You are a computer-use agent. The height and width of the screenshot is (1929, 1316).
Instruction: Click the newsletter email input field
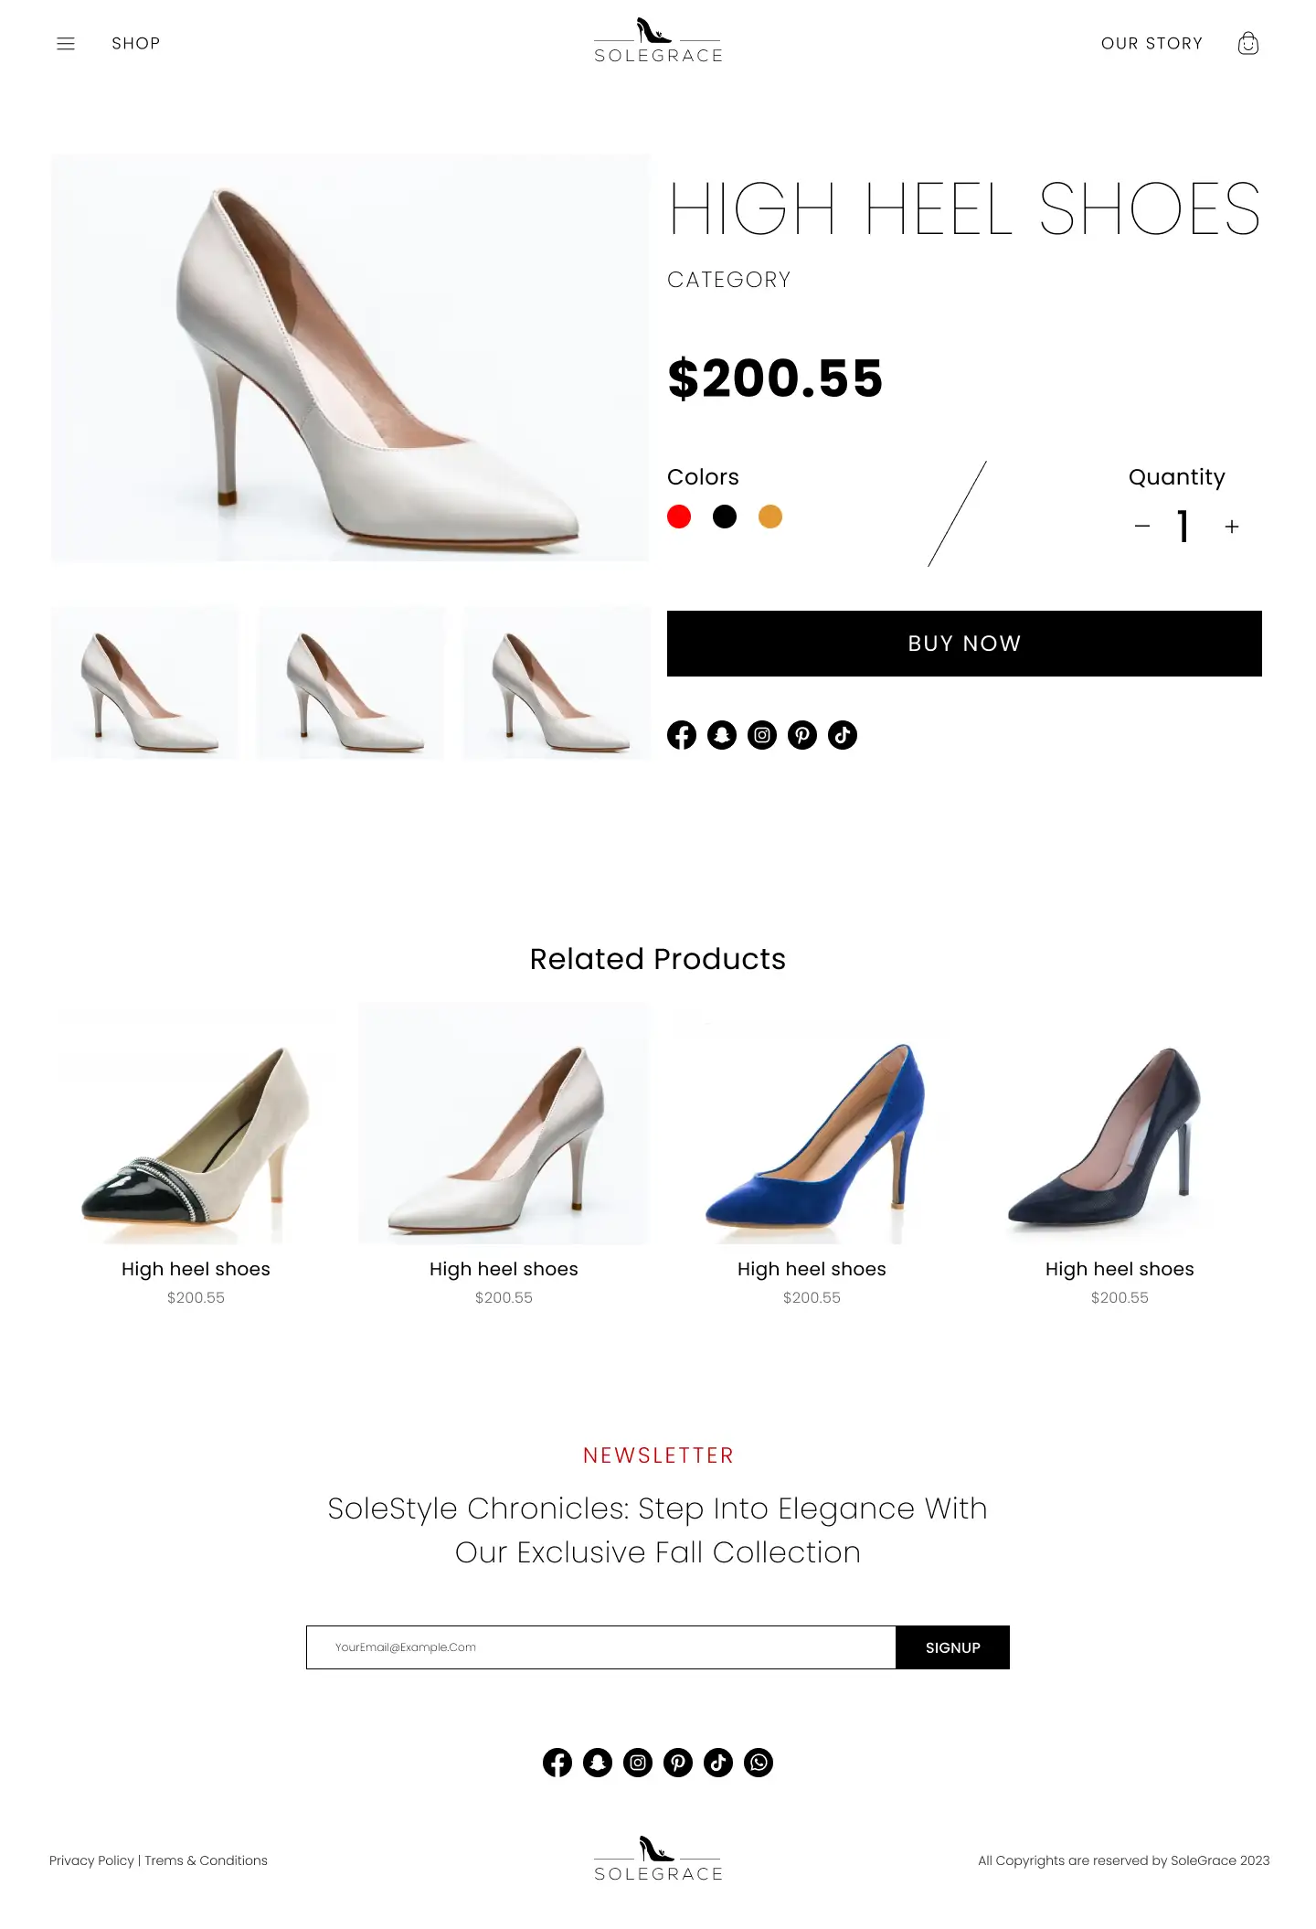[601, 1647]
